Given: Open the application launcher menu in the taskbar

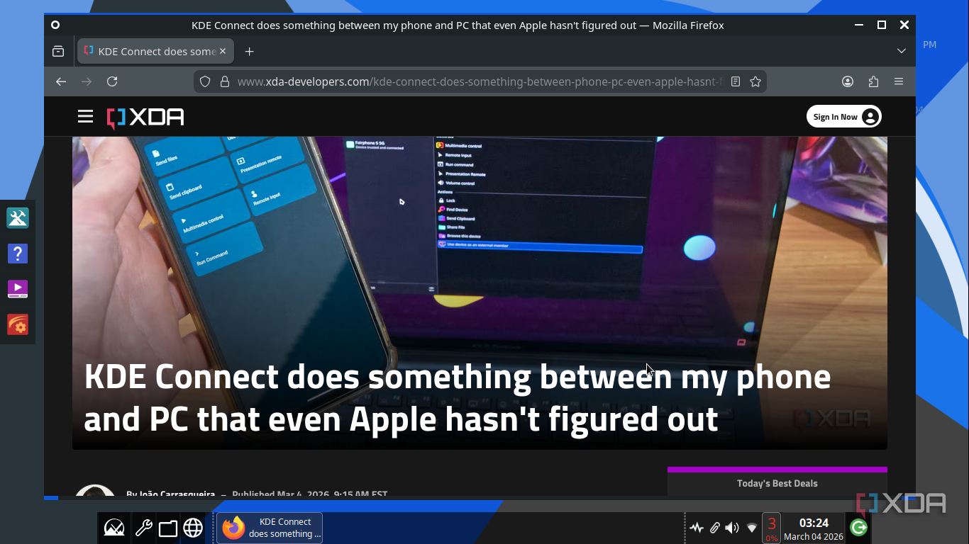Looking at the screenshot, I should coord(114,528).
